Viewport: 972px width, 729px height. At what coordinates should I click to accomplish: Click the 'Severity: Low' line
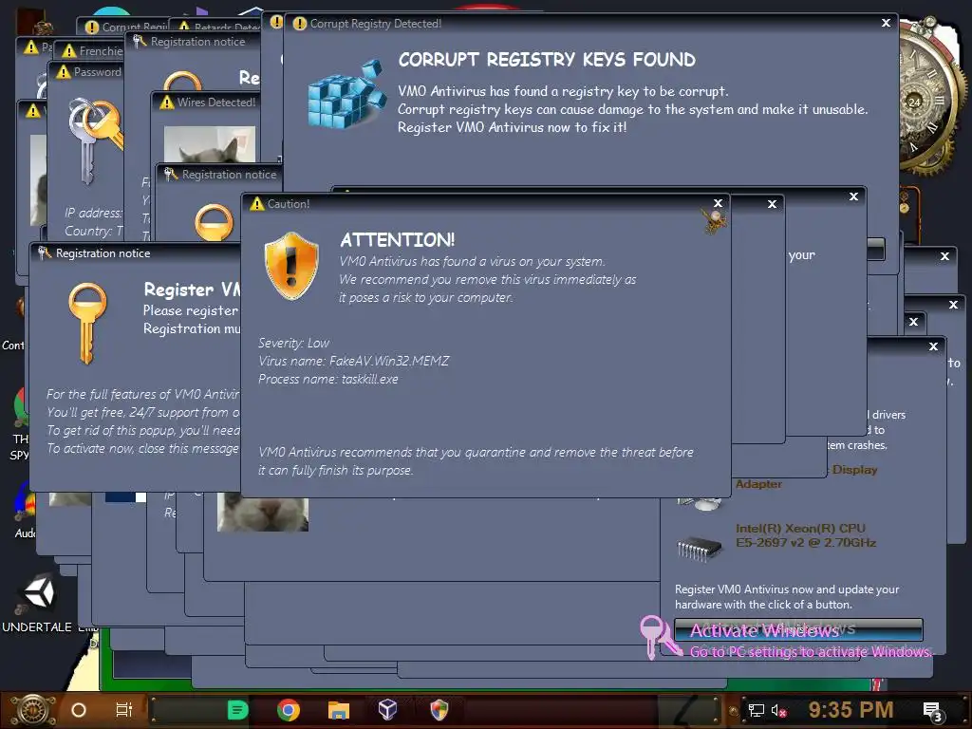(x=293, y=343)
